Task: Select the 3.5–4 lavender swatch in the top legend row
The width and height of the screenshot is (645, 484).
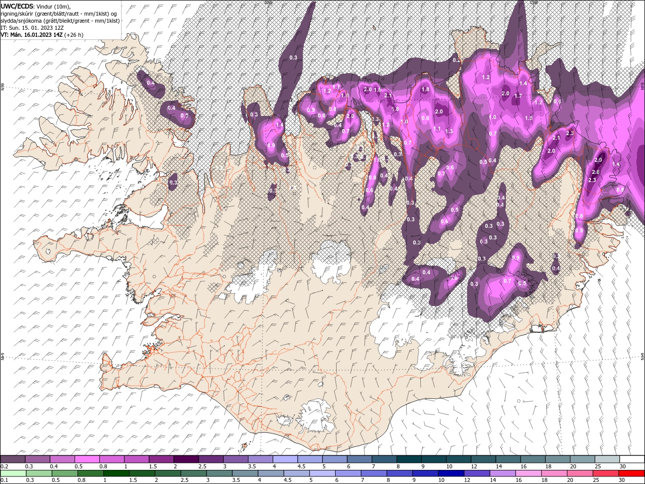Action: pos(260,459)
